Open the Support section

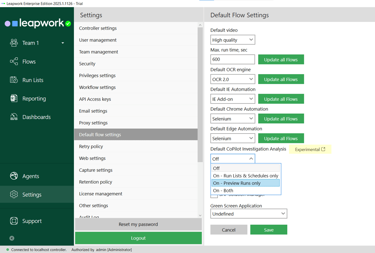click(x=32, y=221)
